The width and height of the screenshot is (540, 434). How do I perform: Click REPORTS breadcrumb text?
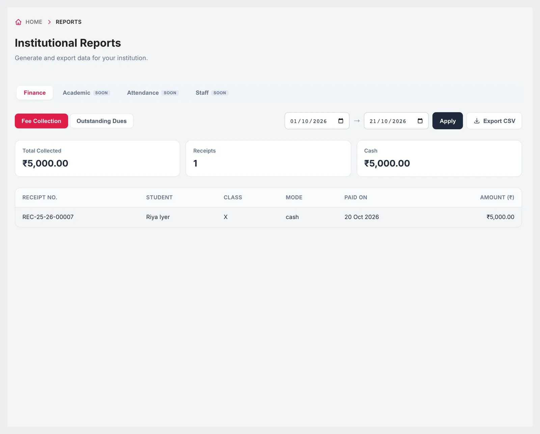click(69, 22)
